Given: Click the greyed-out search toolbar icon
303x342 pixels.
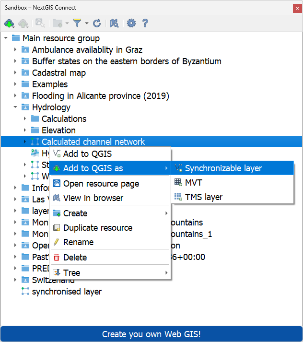Looking at the screenshot, I should tap(40, 23).
